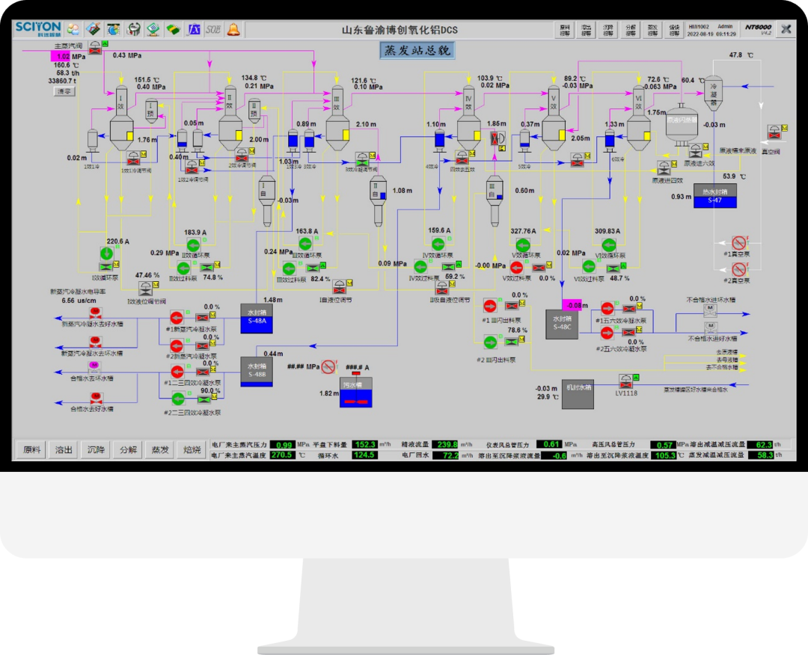The height and width of the screenshot is (655, 808).
Task: Toggle the #2 III闪出料泵 green pump
Action: (490, 342)
